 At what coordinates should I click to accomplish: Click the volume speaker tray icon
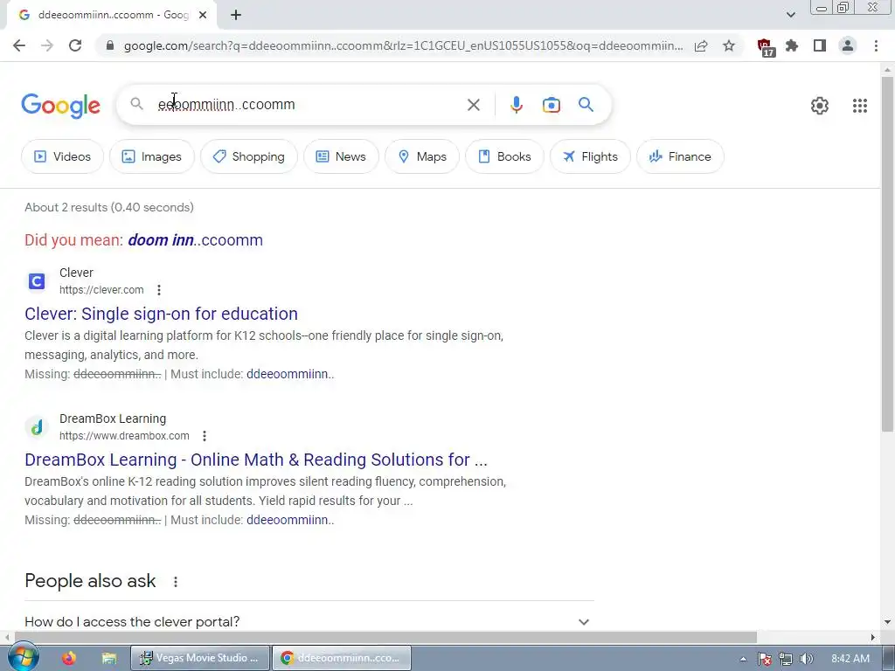click(807, 659)
